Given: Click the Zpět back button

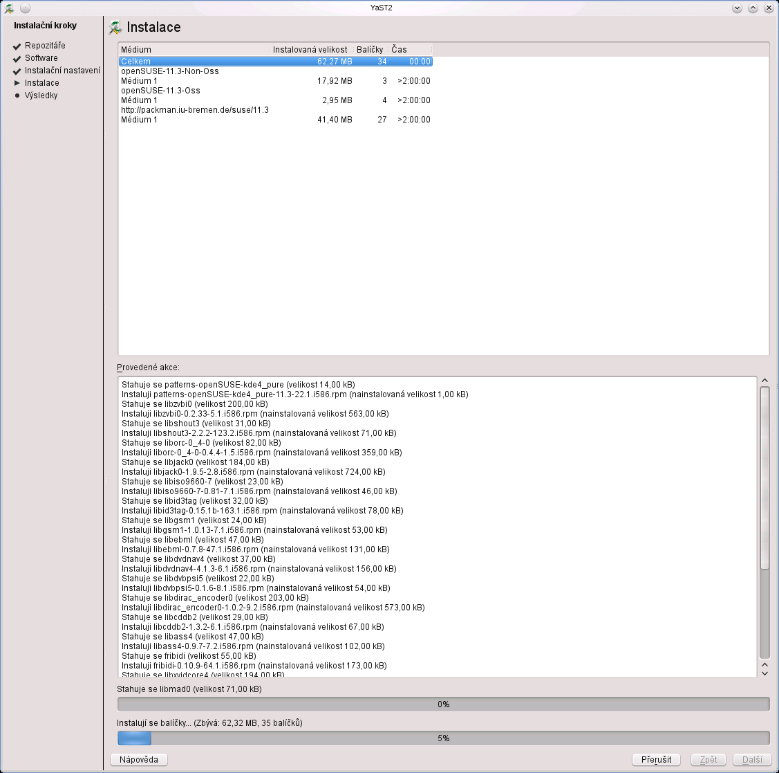Looking at the screenshot, I should click(x=708, y=760).
